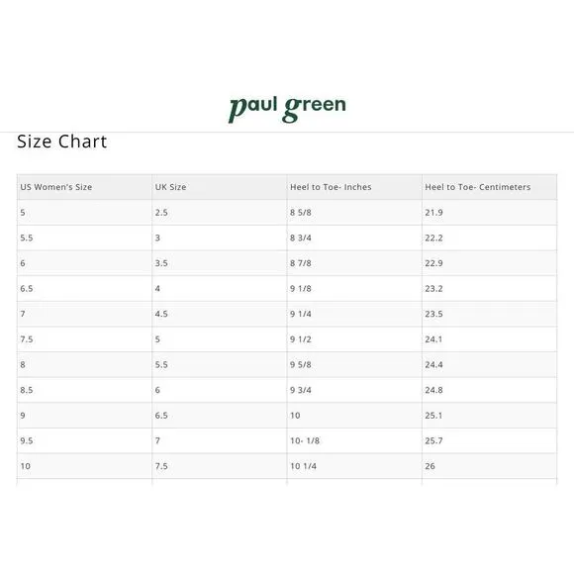Click the US size 5.5 cell
The width and height of the screenshot is (574, 574).
coord(84,238)
